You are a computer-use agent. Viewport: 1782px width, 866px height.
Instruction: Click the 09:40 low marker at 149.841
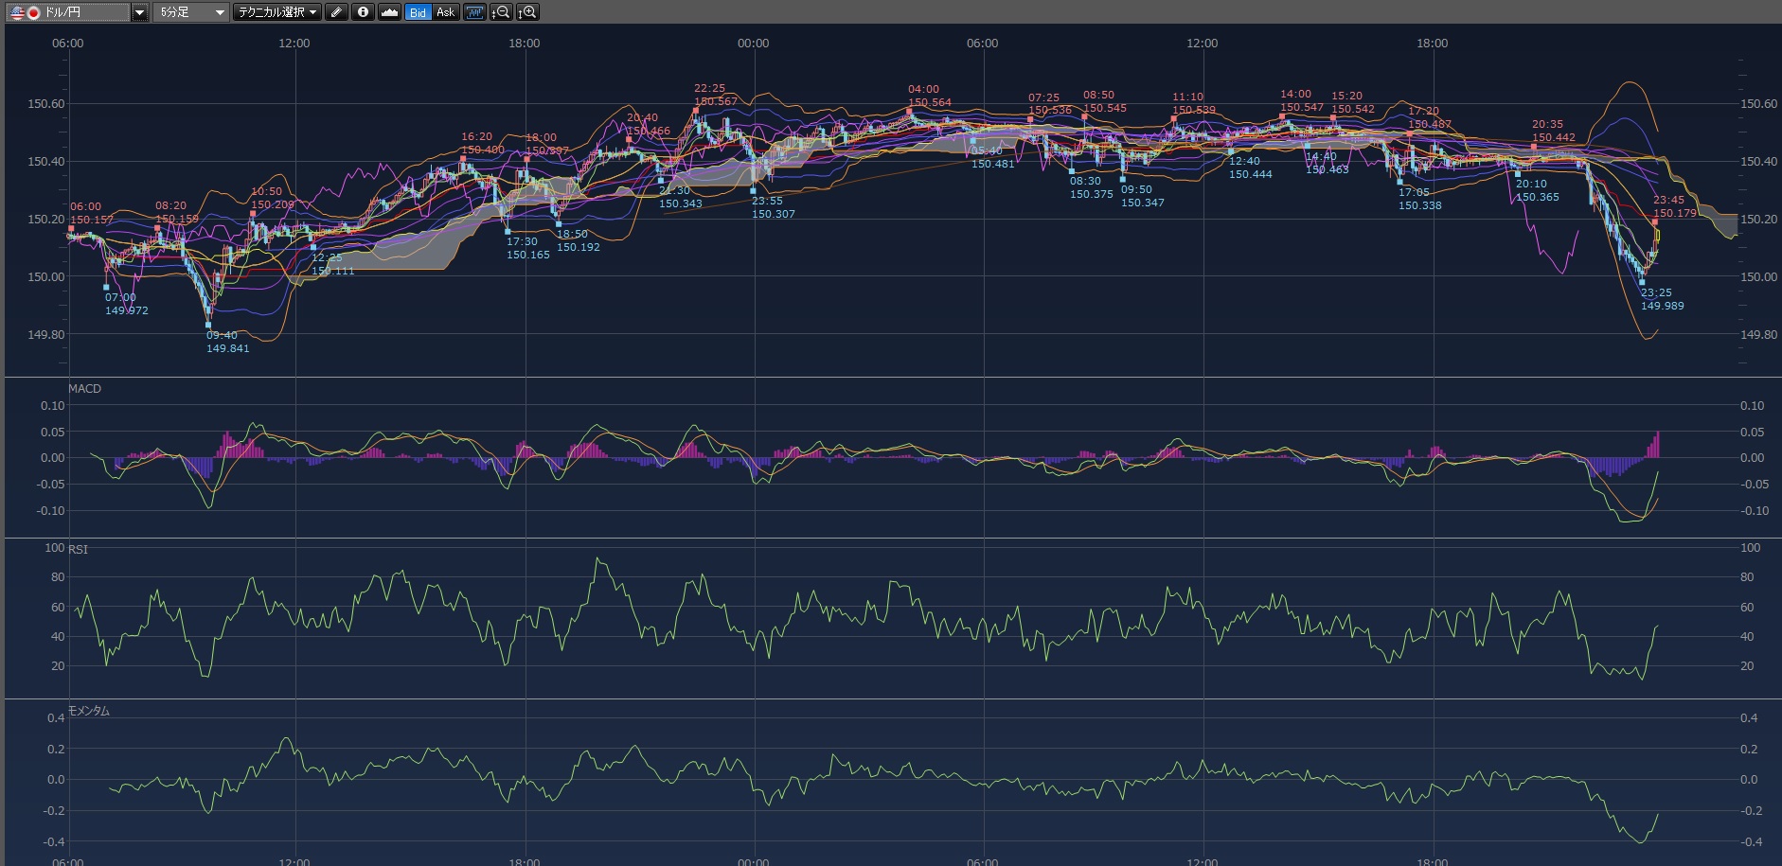point(209,326)
